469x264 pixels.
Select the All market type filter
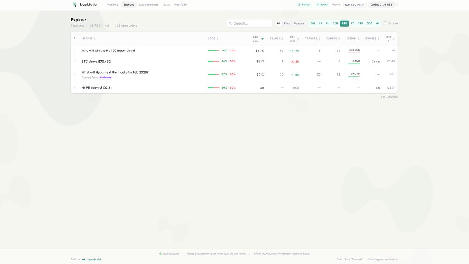(279, 23)
